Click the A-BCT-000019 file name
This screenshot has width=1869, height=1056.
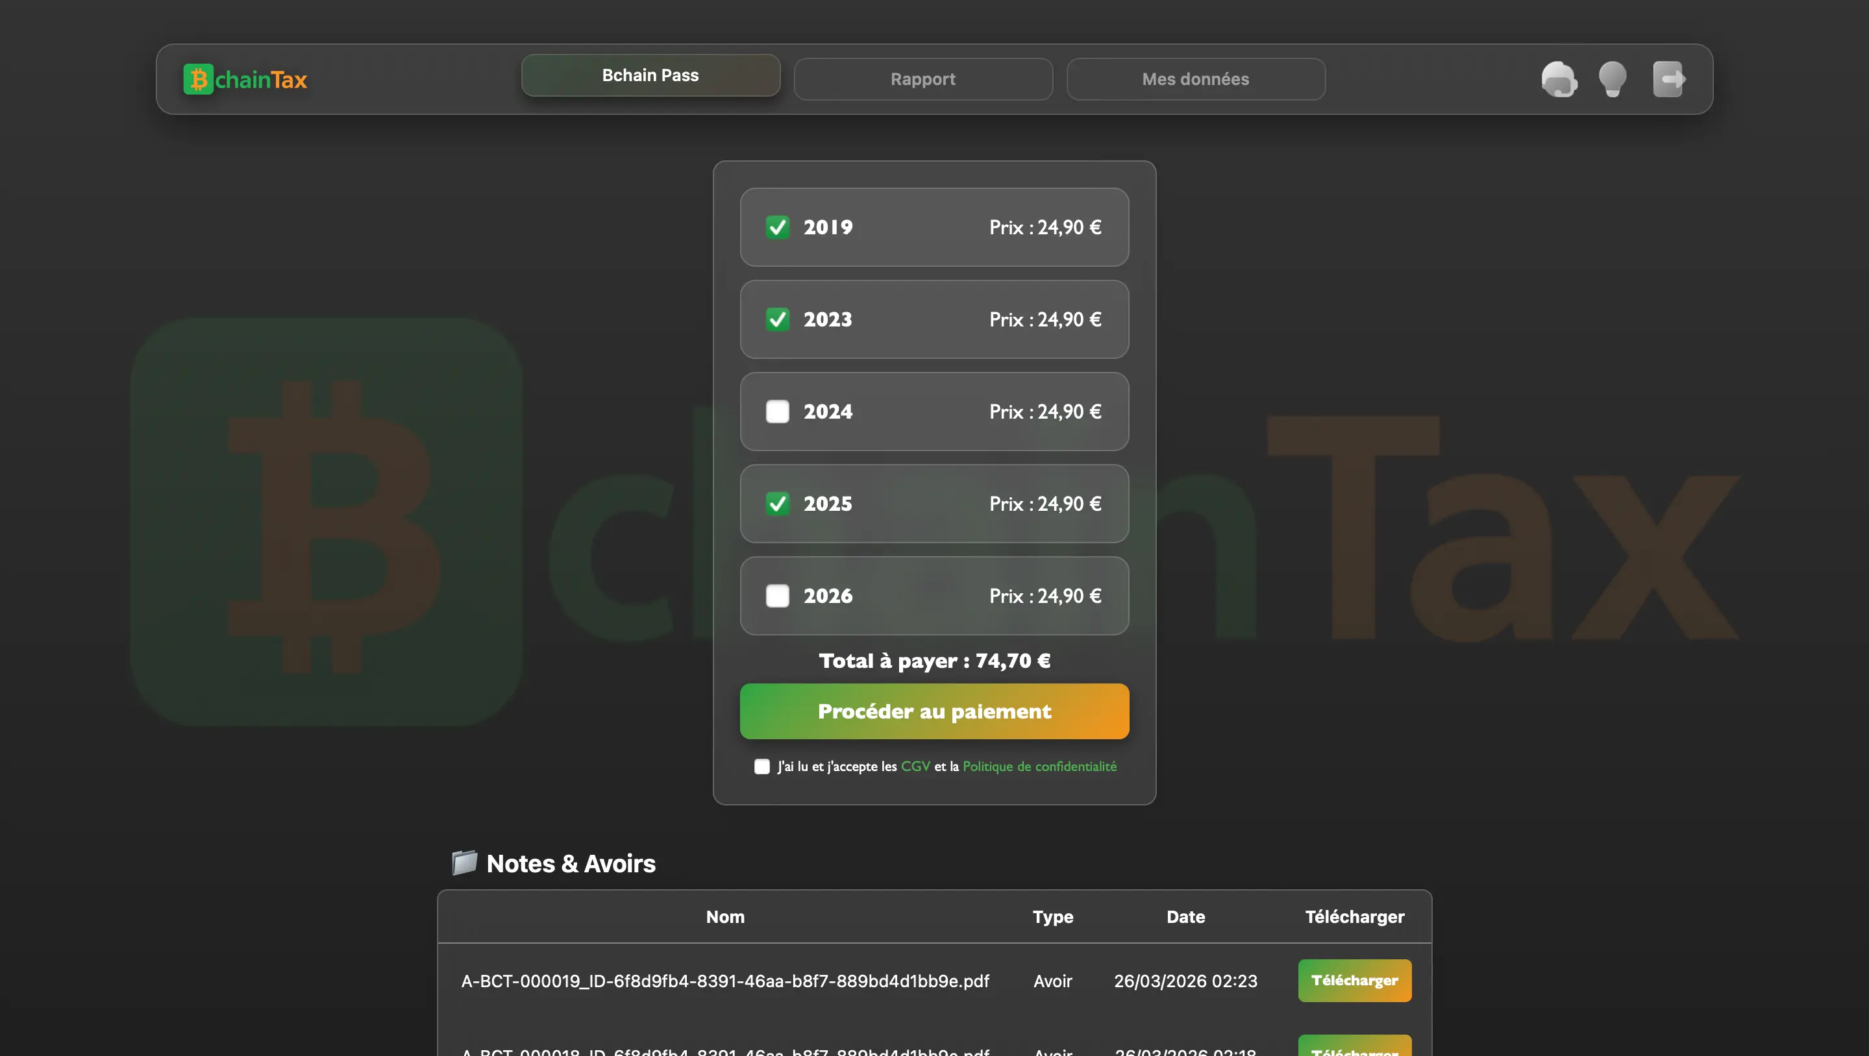[725, 981]
